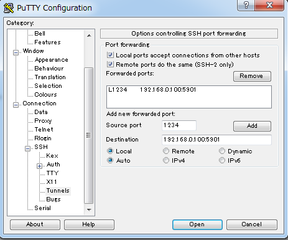Collapse the Connection tree node
Image resolution: width=288 pixels, height=240 pixels.
(16, 105)
